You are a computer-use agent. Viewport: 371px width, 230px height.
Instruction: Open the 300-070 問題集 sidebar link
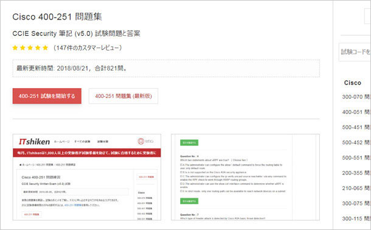click(356, 97)
